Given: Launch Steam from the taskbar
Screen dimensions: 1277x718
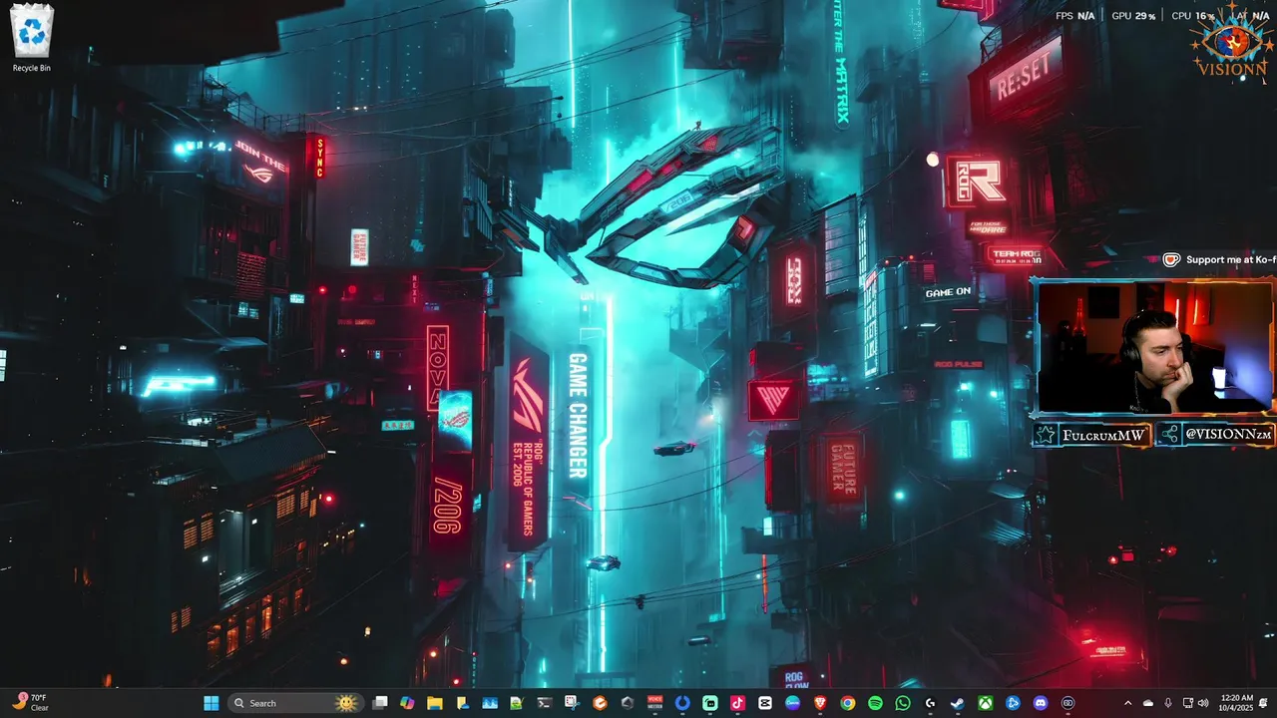Looking at the screenshot, I should pos(957,703).
